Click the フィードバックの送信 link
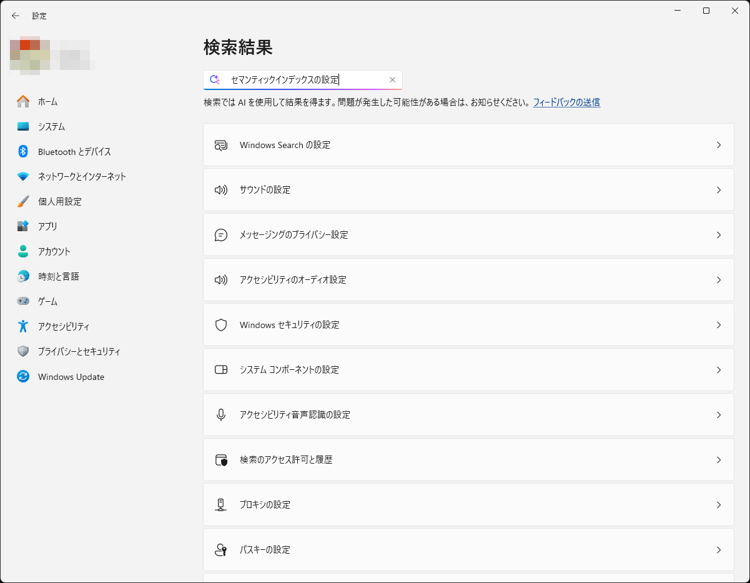The image size is (750, 583). (x=567, y=102)
